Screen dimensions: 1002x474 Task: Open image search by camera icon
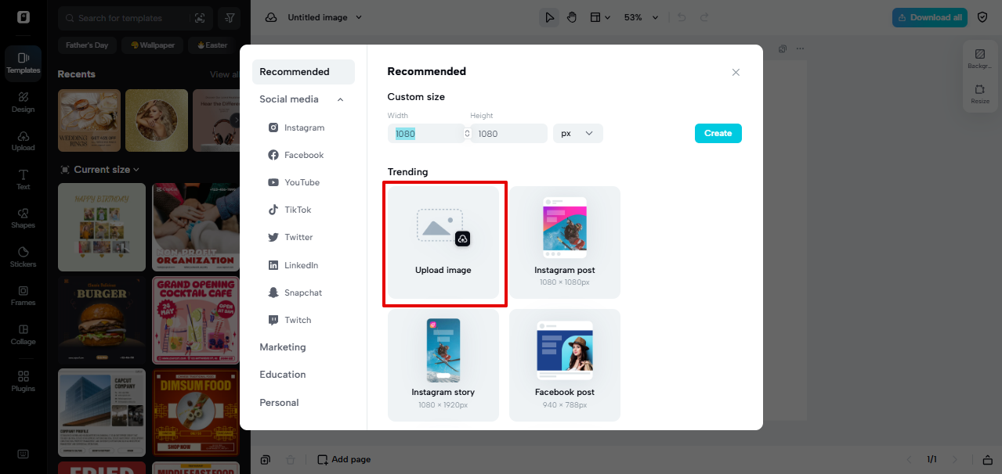[200, 18]
